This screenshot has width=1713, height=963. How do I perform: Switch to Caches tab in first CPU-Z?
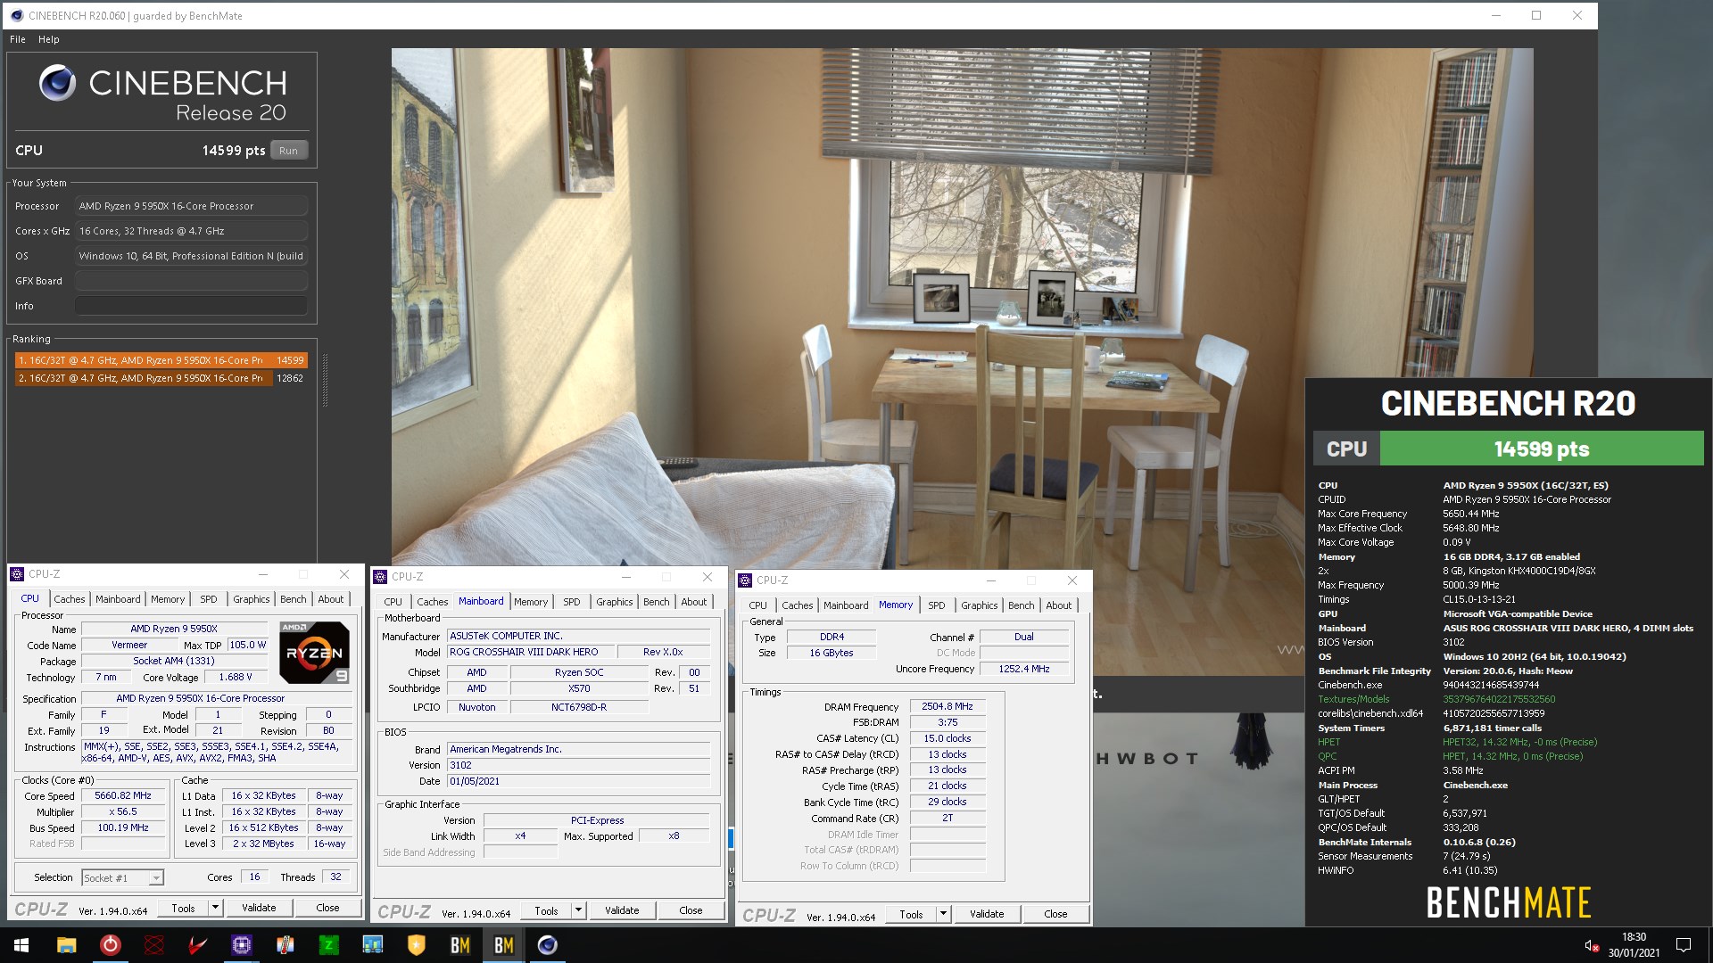[x=69, y=599]
